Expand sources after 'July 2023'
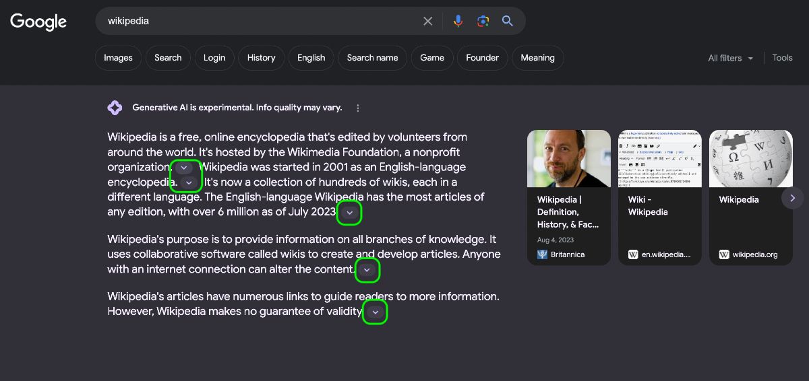The height and width of the screenshot is (381, 809). click(349, 213)
